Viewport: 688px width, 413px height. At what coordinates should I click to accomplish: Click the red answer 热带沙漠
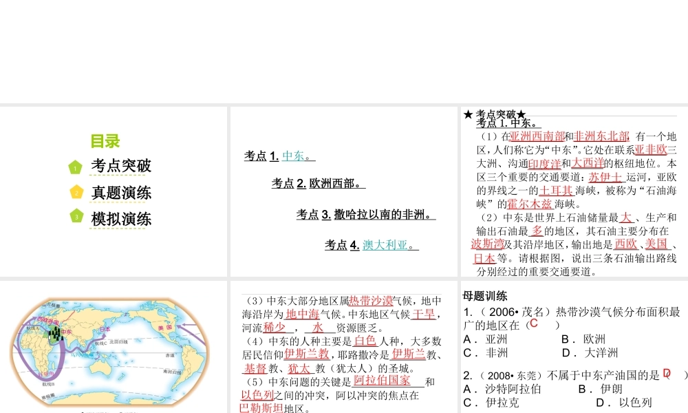[x=371, y=301]
